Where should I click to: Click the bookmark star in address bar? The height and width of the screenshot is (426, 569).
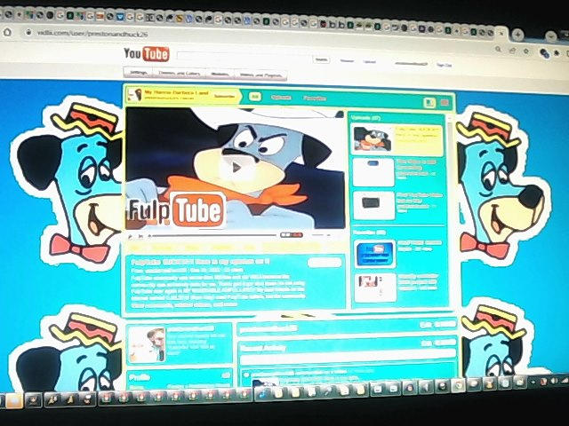(x=526, y=51)
